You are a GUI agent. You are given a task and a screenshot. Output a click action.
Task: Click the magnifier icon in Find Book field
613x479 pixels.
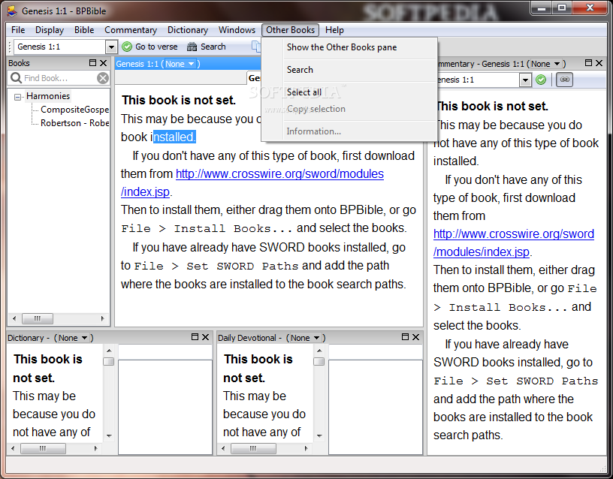[x=16, y=78]
